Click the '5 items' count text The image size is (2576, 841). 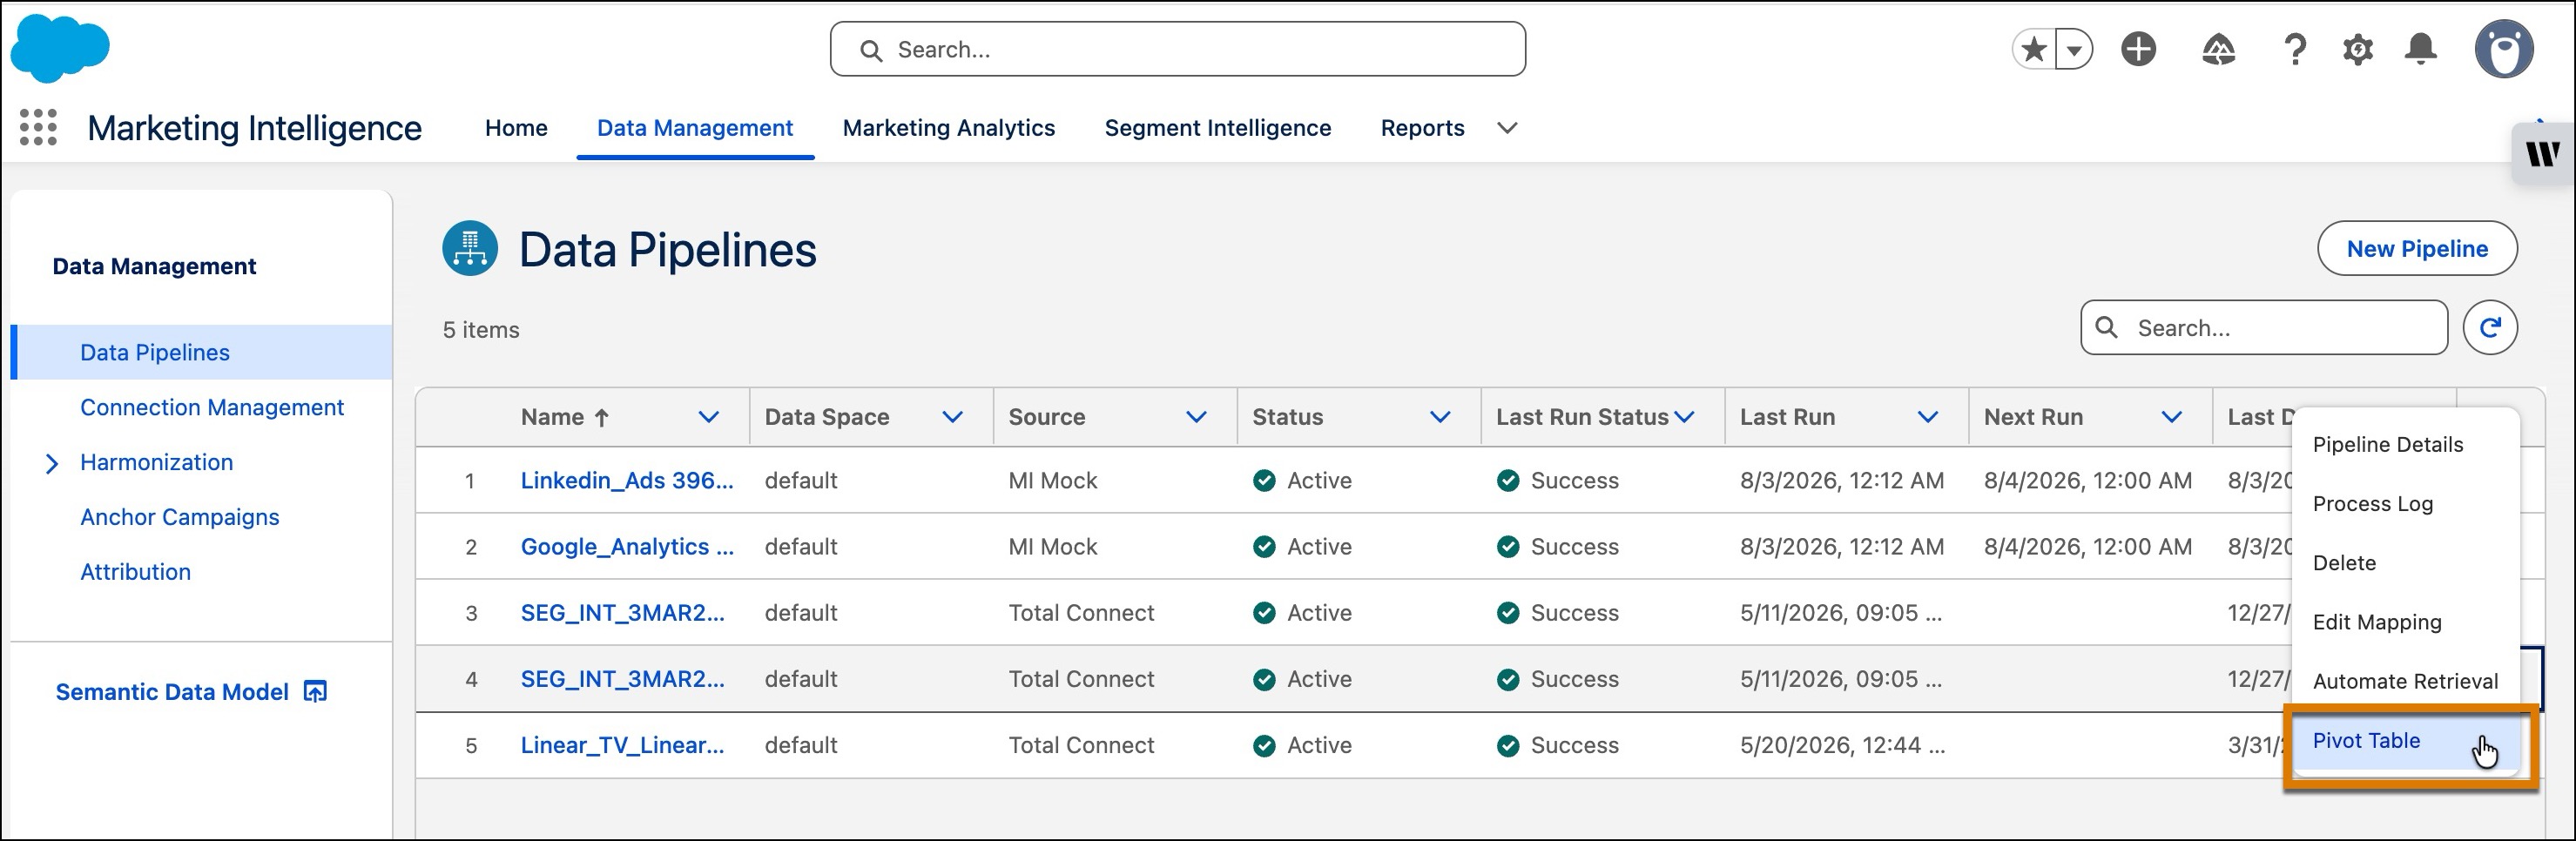tap(481, 330)
